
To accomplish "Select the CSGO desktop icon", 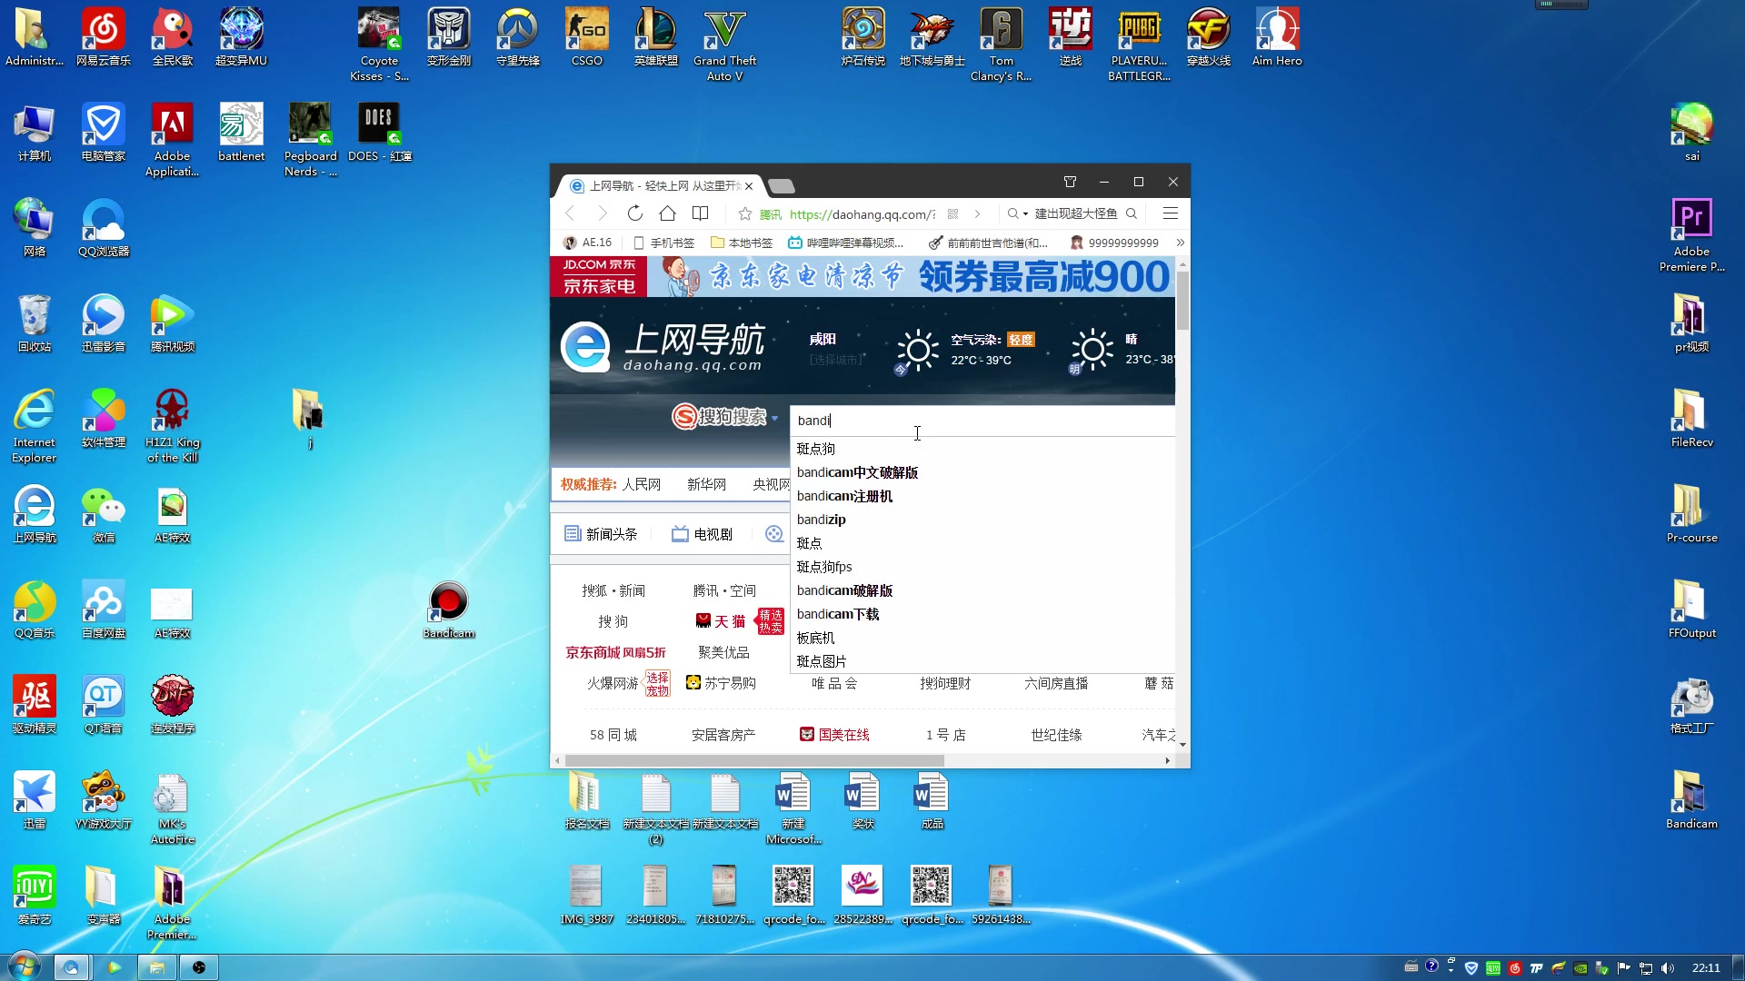I will pos(586,38).
